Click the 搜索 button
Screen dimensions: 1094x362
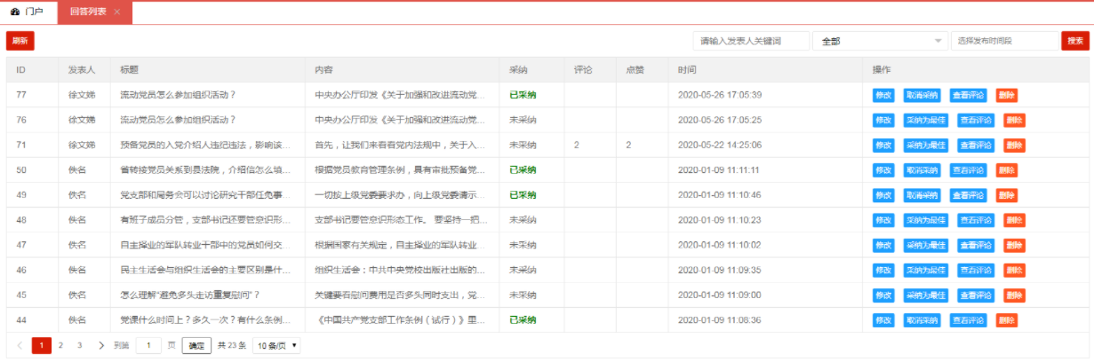1074,41
